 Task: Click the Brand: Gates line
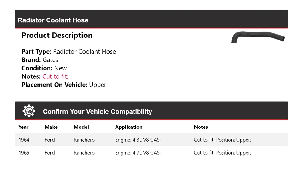(x=40, y=60)
